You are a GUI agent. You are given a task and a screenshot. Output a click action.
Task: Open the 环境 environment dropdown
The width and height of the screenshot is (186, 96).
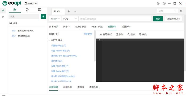click(167, 11)
